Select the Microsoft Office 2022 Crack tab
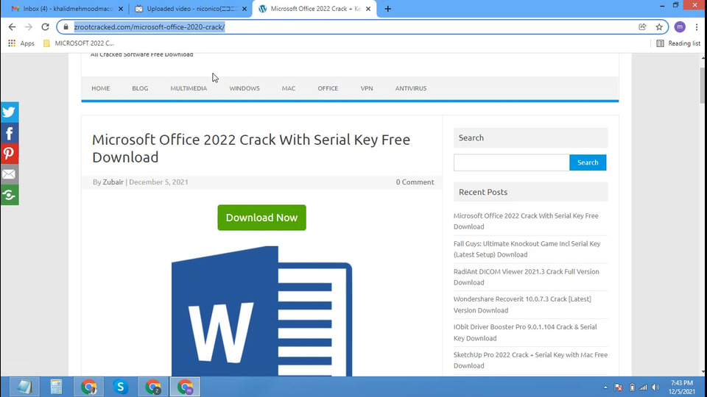707x397 pixels. click(314, 9)
